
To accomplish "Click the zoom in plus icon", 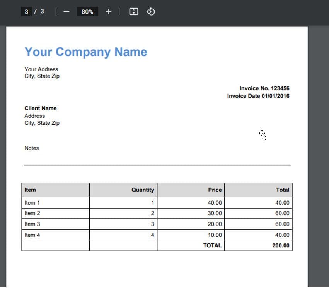I will point(108,12).
